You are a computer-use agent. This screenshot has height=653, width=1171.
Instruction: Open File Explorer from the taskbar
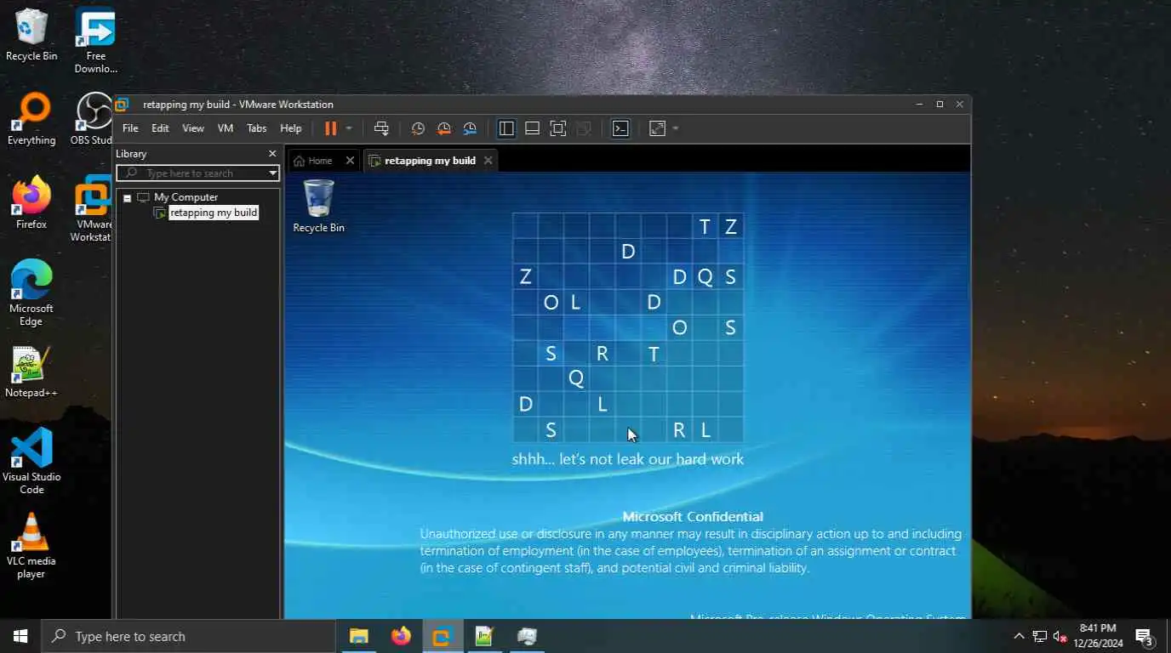coord(359,636)
